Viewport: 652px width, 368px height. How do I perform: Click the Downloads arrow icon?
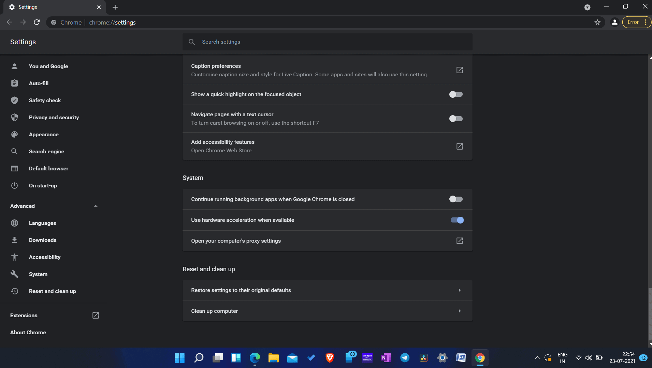(x=14, y=240)
